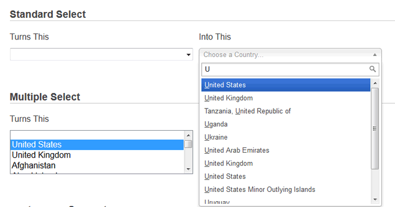This screenshot has width=395, height=207.
Task: Click the multiple select listbox up arrow
Action: (x=189, y=135)
